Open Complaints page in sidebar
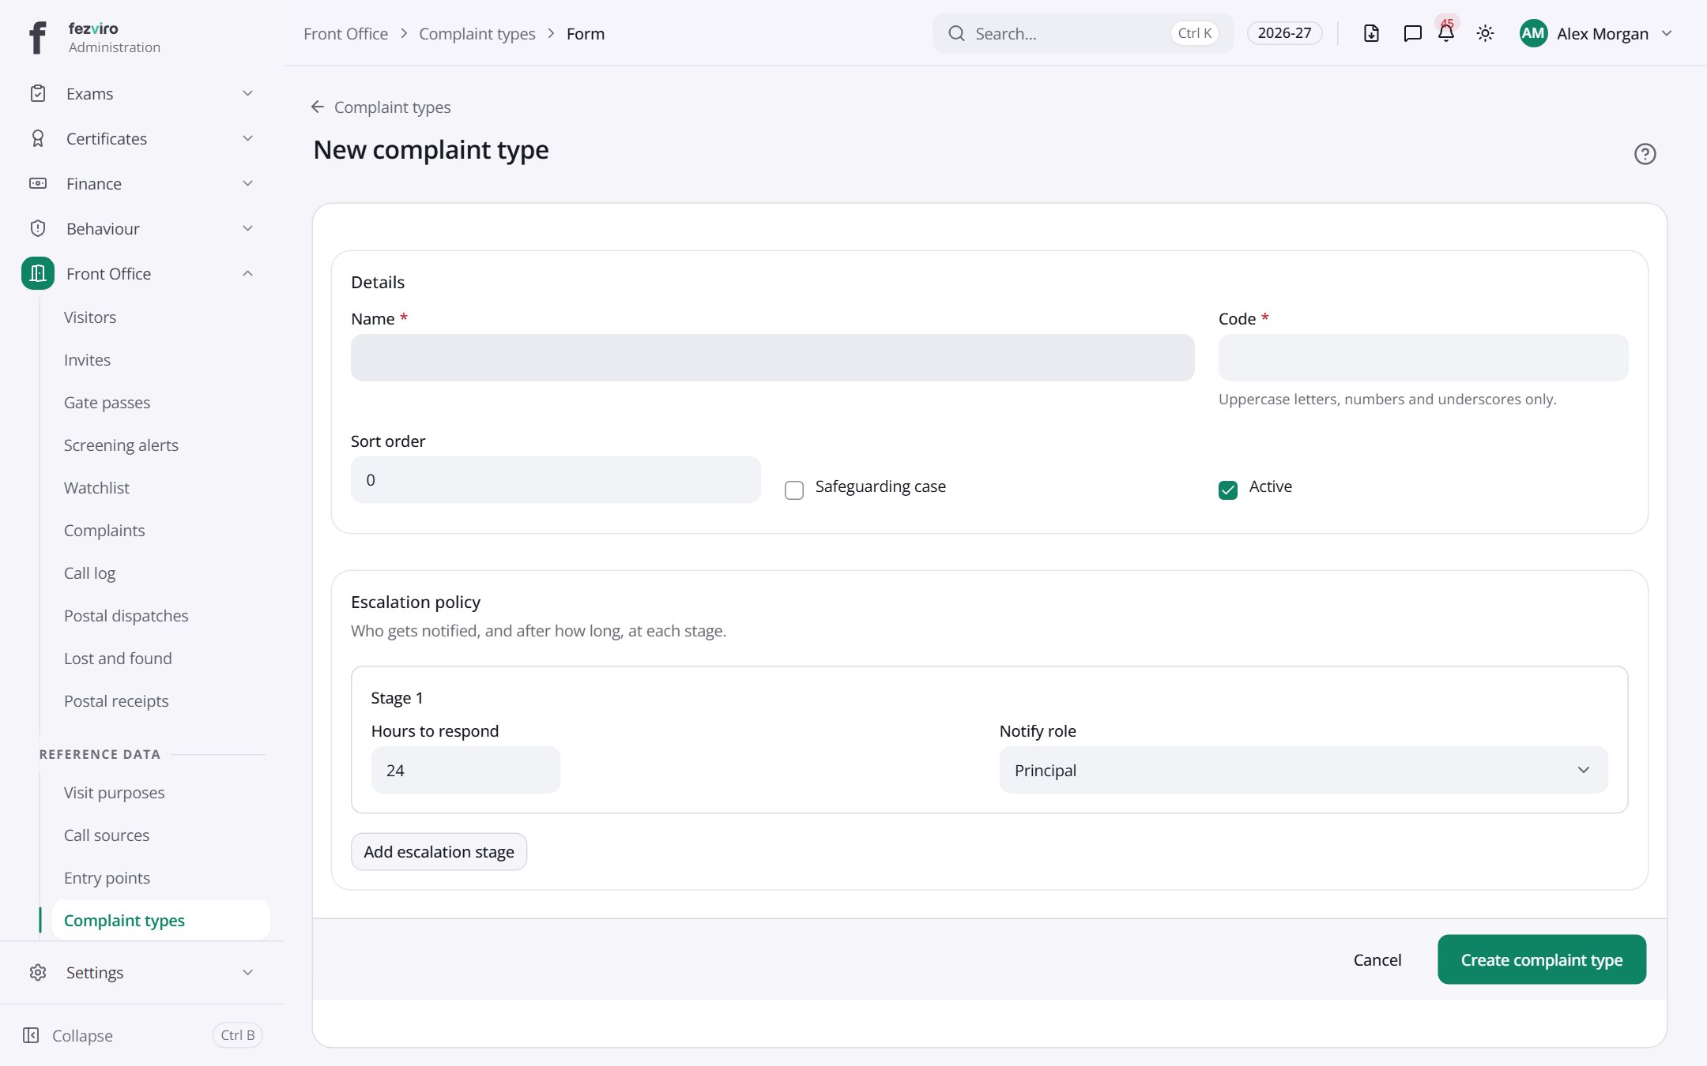1707x1066 pixels. [x=104, y=531]
